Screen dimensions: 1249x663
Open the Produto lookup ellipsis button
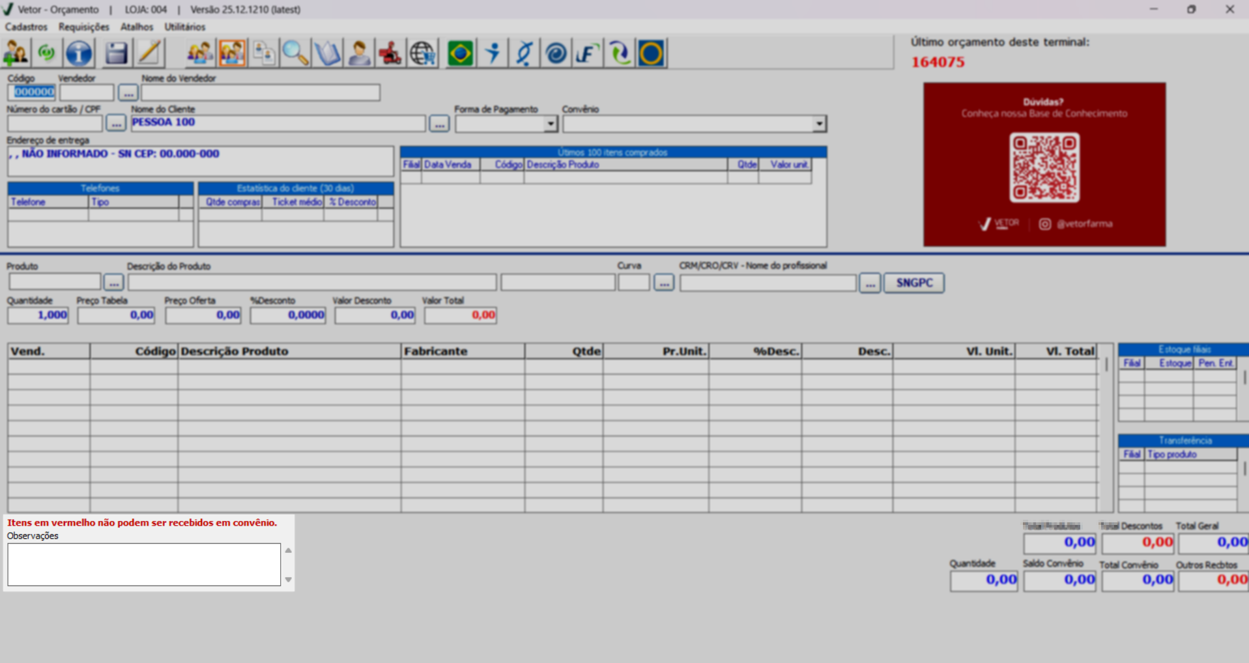point(113,283)
